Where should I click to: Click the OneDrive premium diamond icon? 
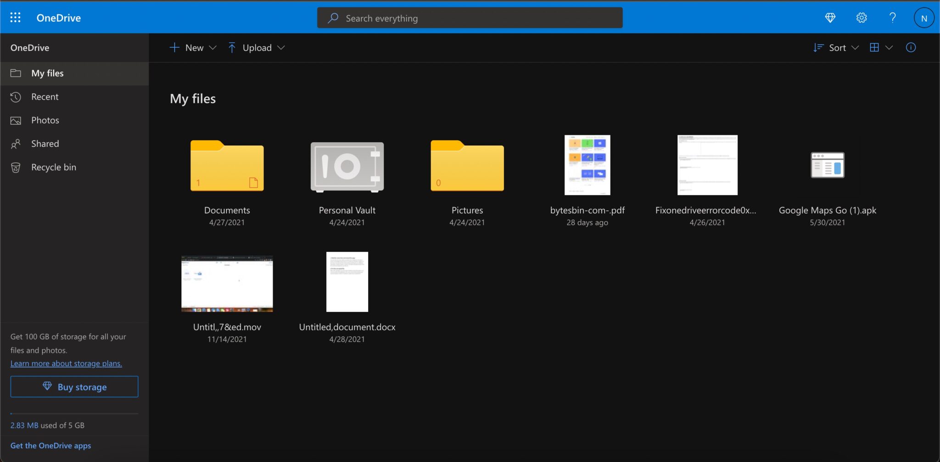click(830, 17)
